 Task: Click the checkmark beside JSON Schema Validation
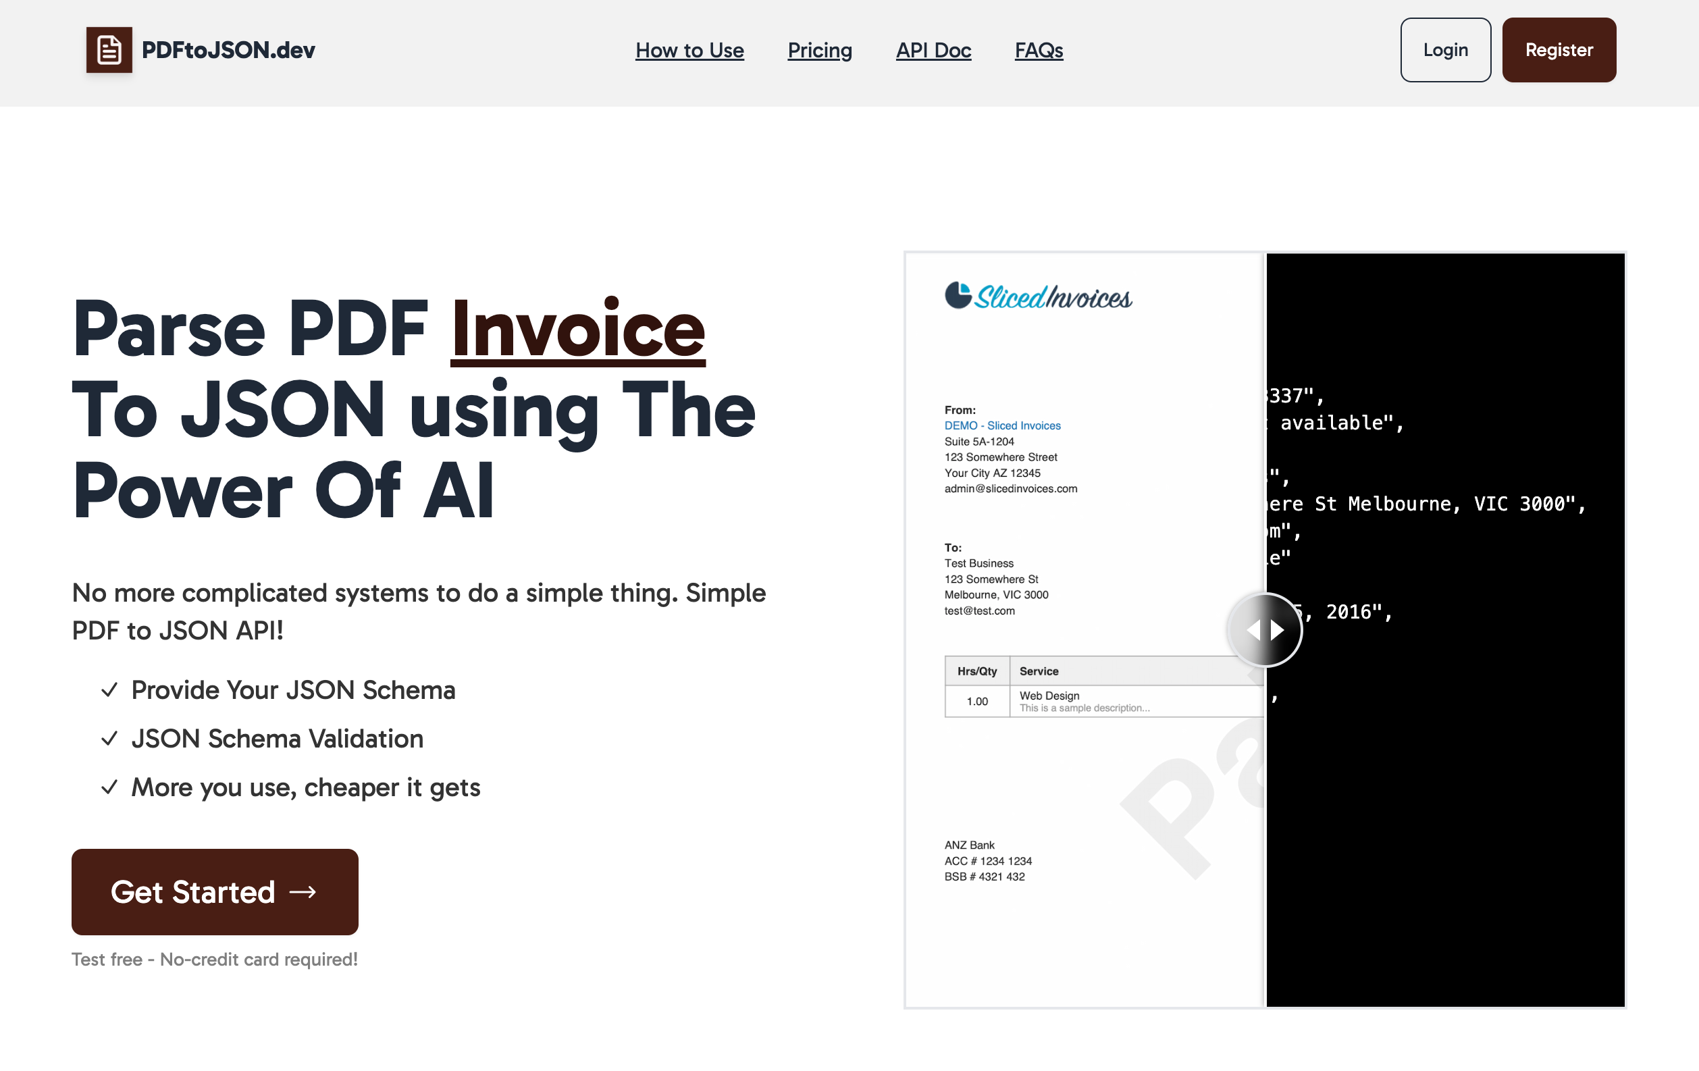tap(109, 739)
